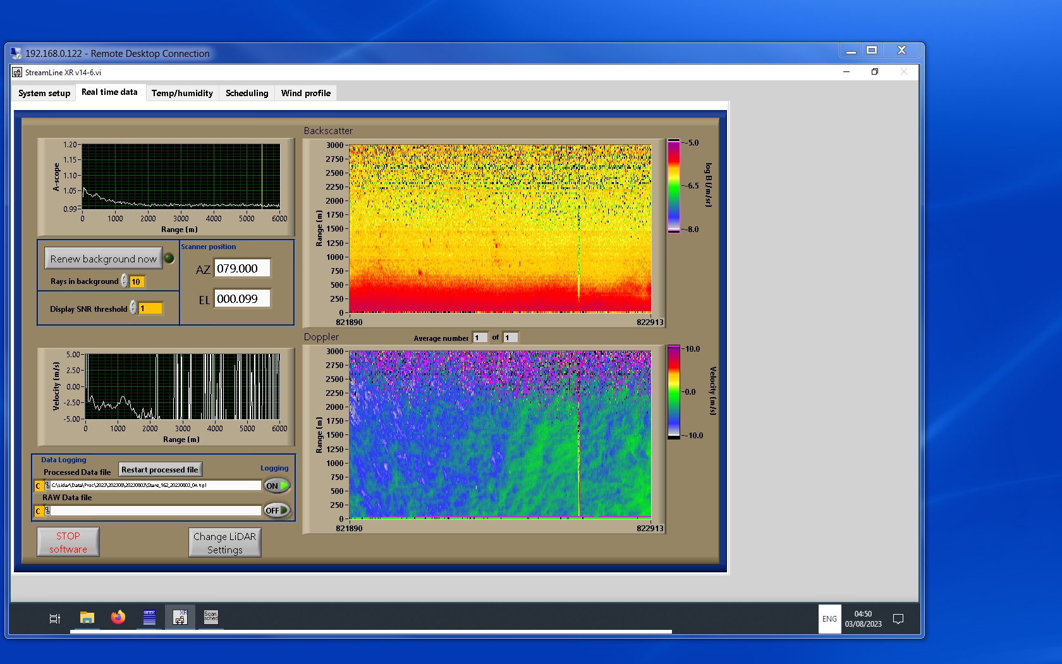Open File Explorer from the taskbar
Viewport: 1062px width, 664px height.
coord(87,618)
